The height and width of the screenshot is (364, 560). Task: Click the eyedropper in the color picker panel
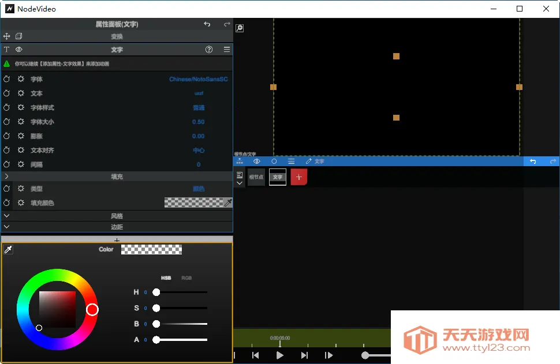click(x=8, y=249)
